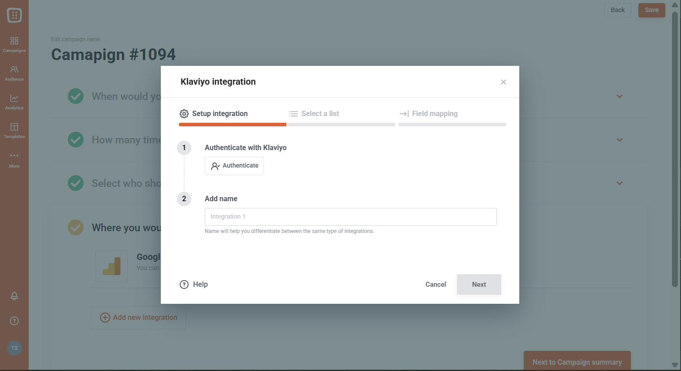
Task: Save the campaign
Action: [x=652, y=10]
